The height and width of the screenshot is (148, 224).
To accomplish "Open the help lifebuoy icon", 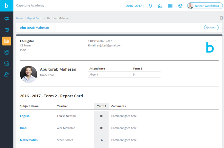I will click(x=180, y=6).
